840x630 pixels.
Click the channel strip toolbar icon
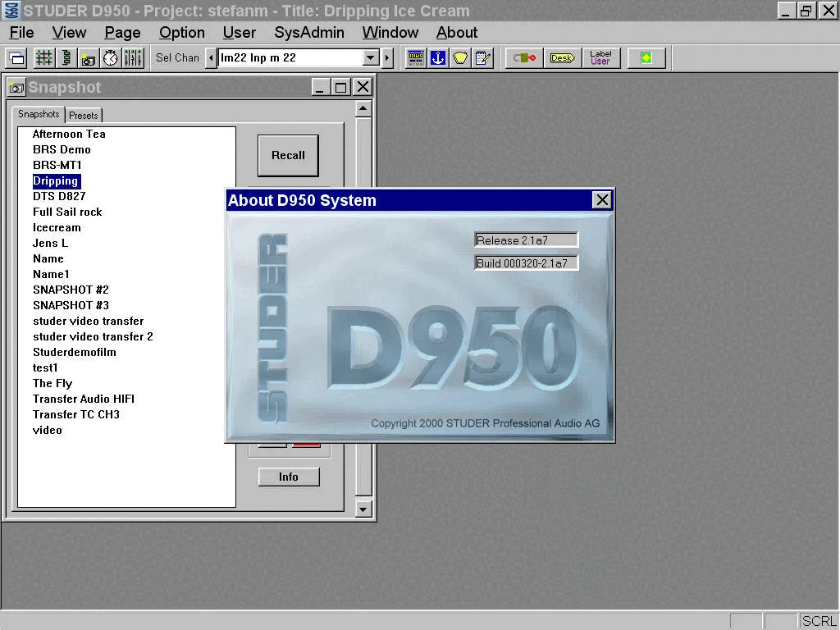pos(66,58)
